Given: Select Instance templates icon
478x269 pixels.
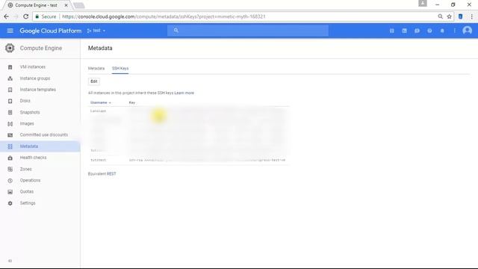Looking at the screenshot, I should click(10, 90).
